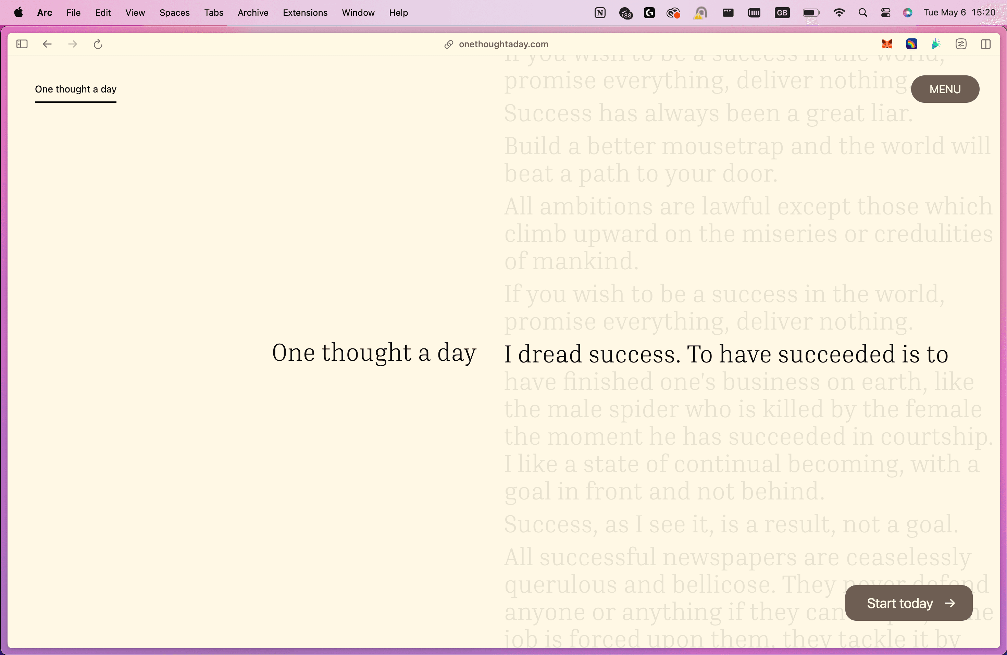Click the One thought a day logo link

click(75, 89)
